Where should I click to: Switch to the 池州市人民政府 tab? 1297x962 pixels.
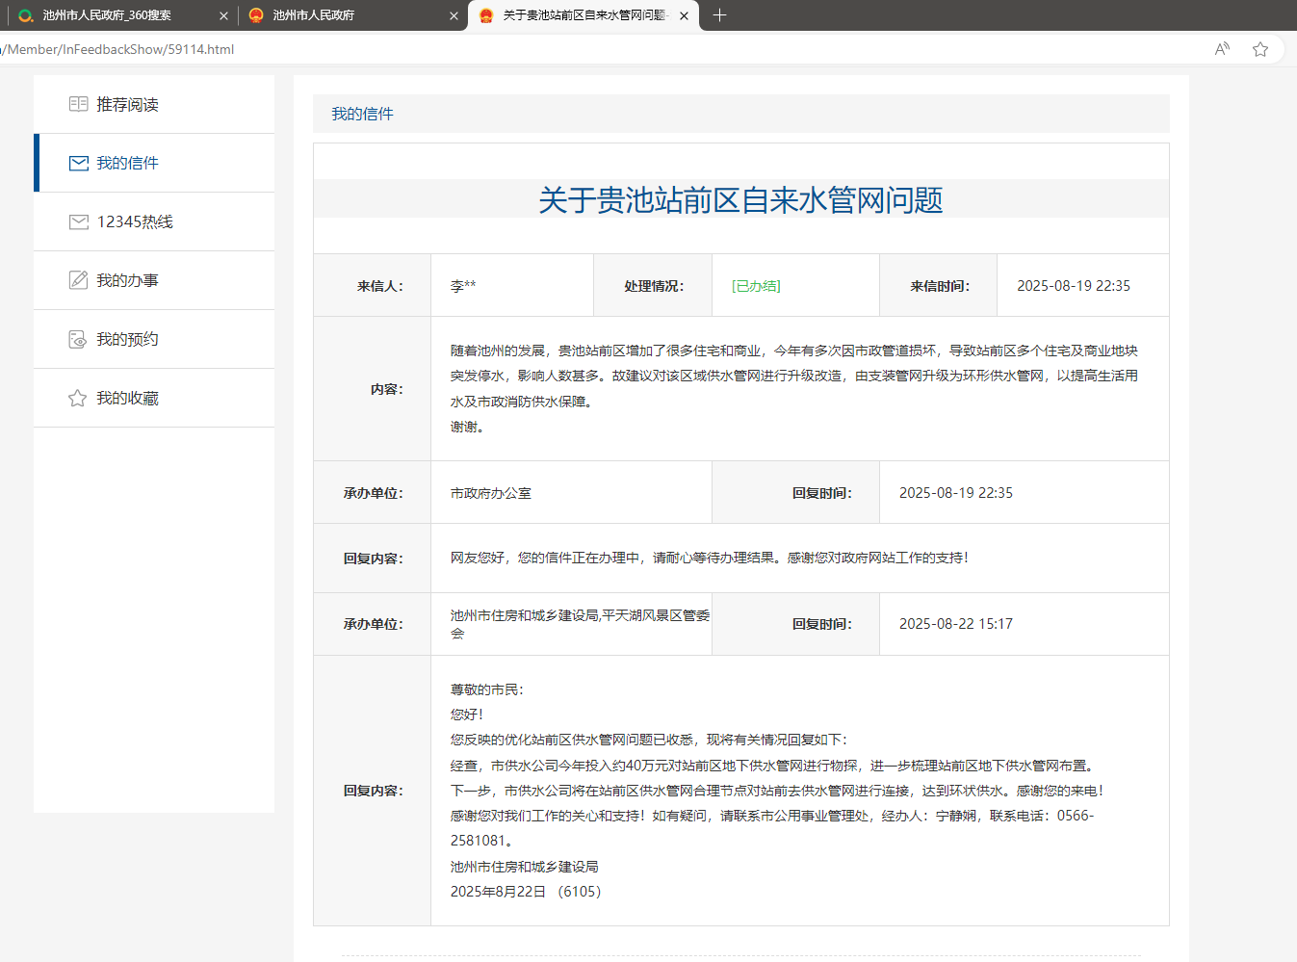point(351,15)
